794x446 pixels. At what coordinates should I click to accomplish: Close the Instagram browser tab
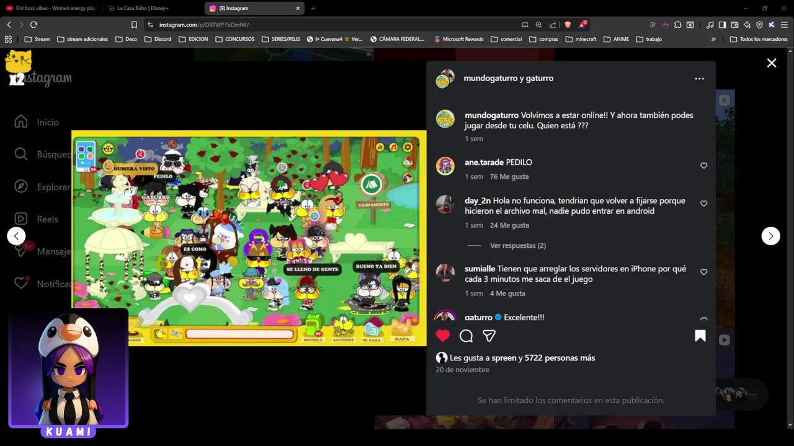click(x=298, y=8)
